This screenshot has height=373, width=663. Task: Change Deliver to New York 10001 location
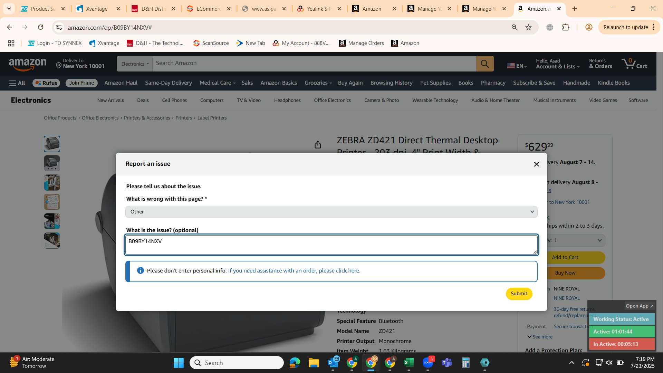pyautogui.click(x=80, y=64)
